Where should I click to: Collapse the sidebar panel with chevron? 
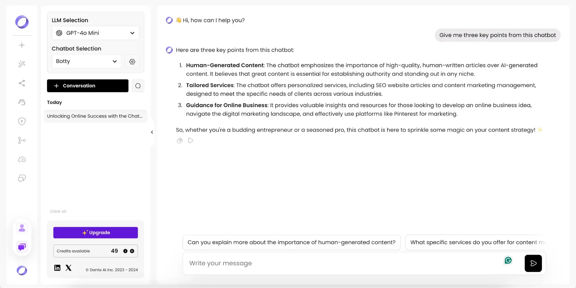pyautogui.click(x=152, y=132)
